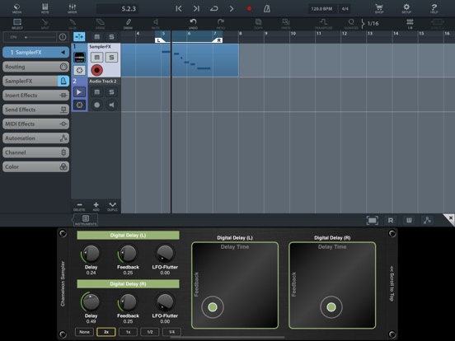Screen dimensions: 455x341
Task: Open tempo setting 120.0 BPM
Action: pos(321,9)
